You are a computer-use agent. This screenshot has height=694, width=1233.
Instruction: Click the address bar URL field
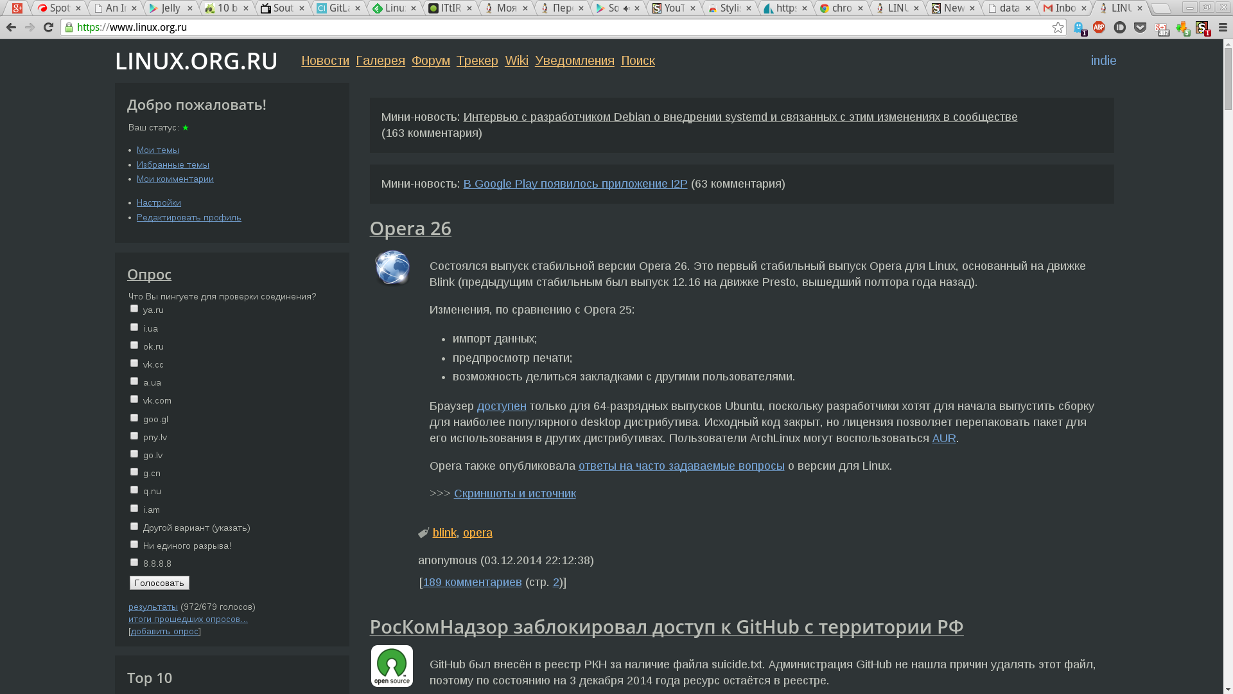coord(562,28)
